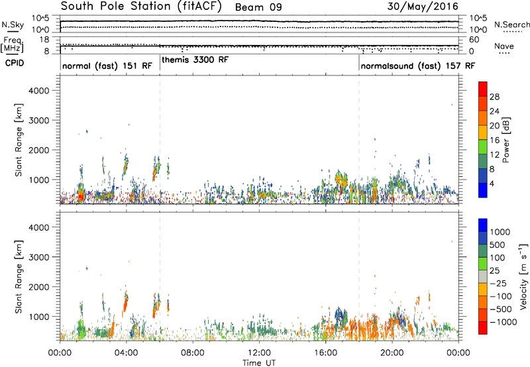The image size is (530, 367).
Task: Click the 'Power [dB]' colorbar title
Action: pos(506,140)
